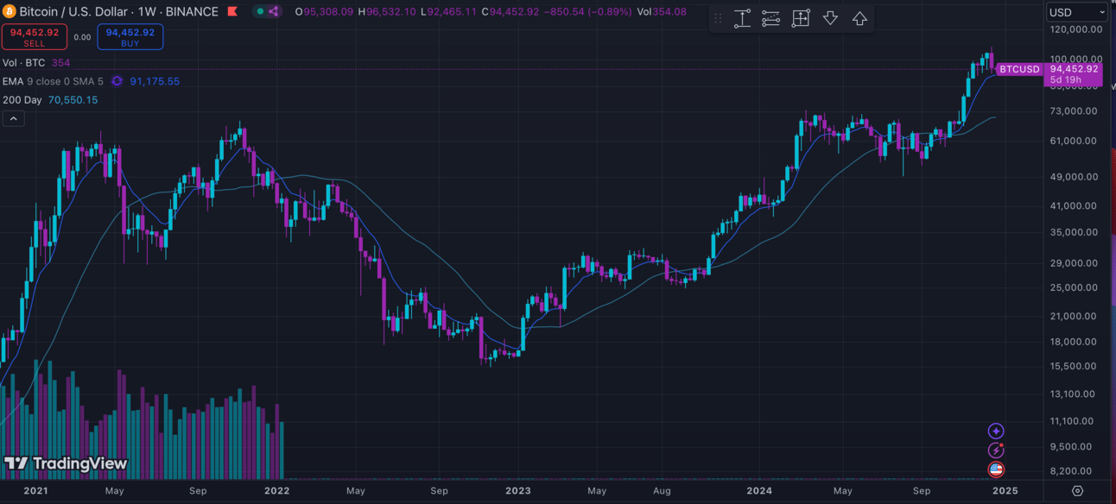The height and width of the screenshot is (504, 1116).
Task: Select the arrow down mark tool
Action: 830,18
